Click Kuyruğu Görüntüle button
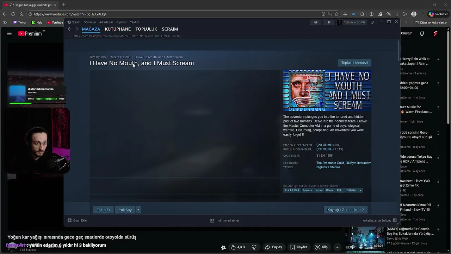This screenshot has width=451, height=254. pos(346,210)
